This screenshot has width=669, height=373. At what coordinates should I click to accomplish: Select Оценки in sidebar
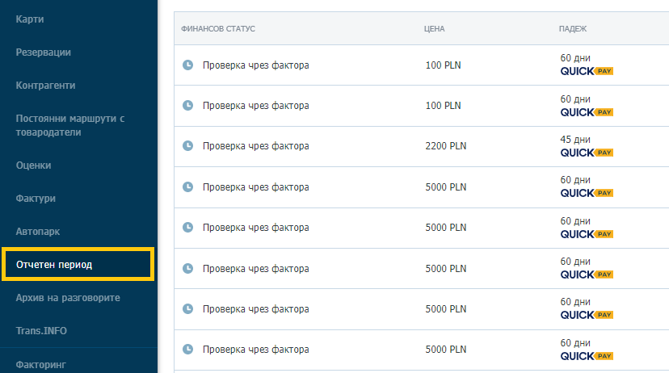pyautogui.click(x=33, y=166)
